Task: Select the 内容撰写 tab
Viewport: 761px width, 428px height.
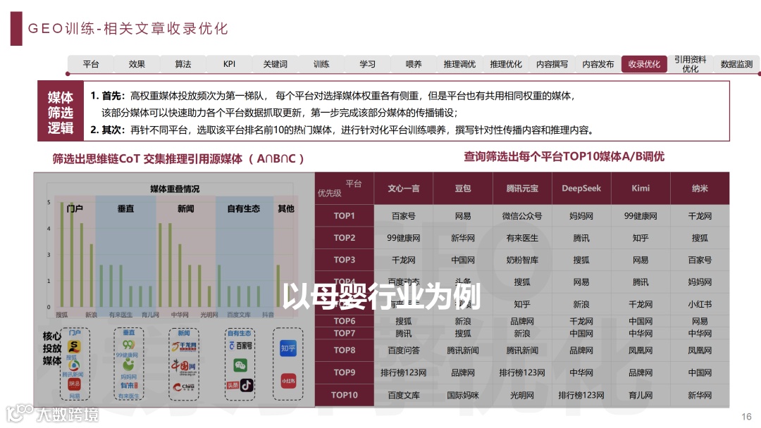Action: 552,64
